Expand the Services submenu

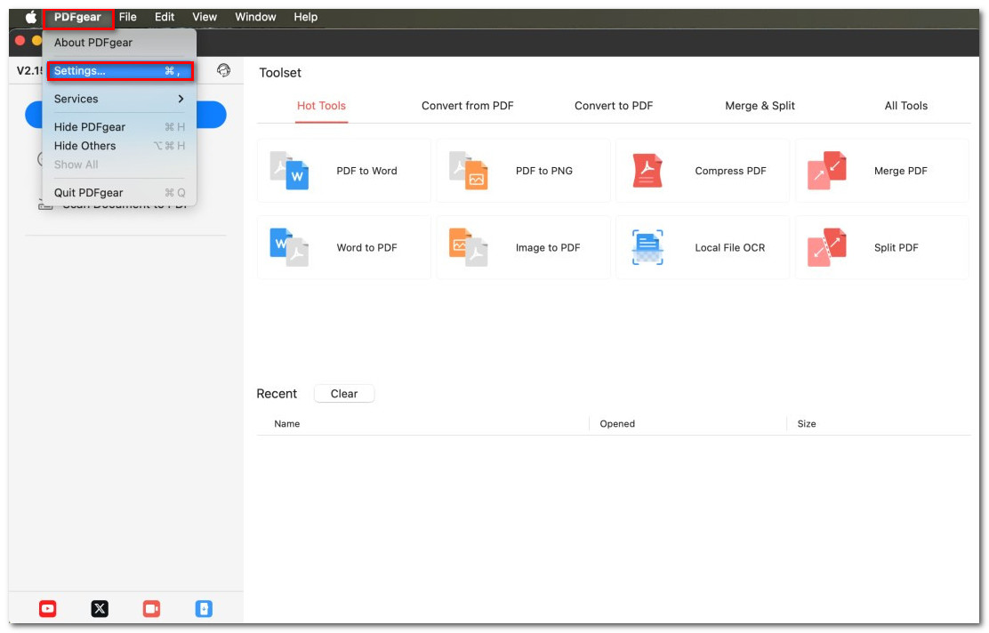[119, 99]
